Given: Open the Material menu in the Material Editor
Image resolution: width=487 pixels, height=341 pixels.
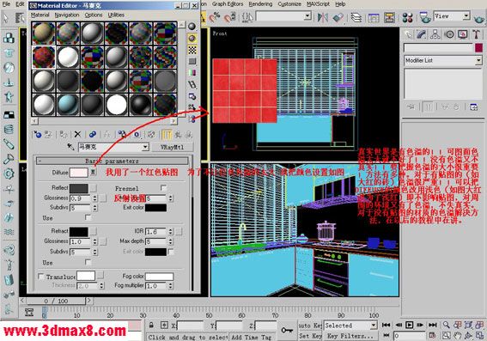Looking at the screenshot, I should (x=40, y=15).
